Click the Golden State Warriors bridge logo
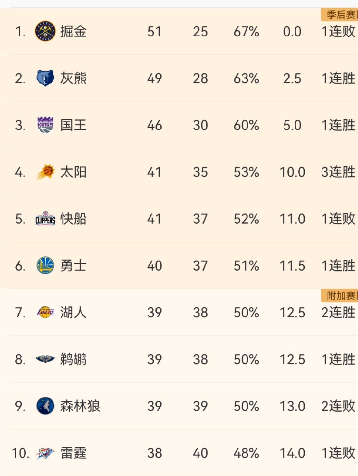 coord(45,266)
